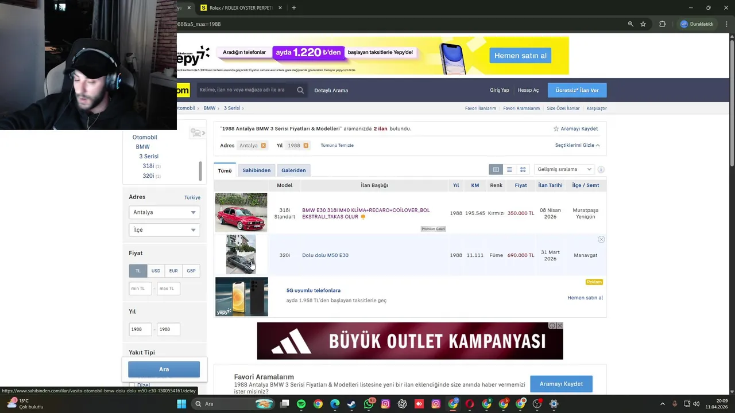Select the TL currency option

click(x=138, y=271)
